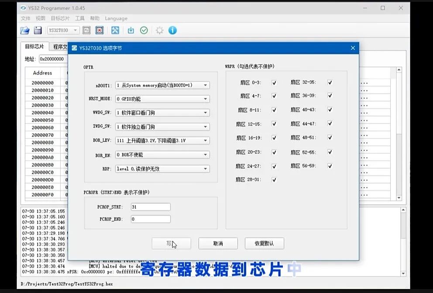
Task: Open the 帮助 menu
Action: (x=95, y=18)
